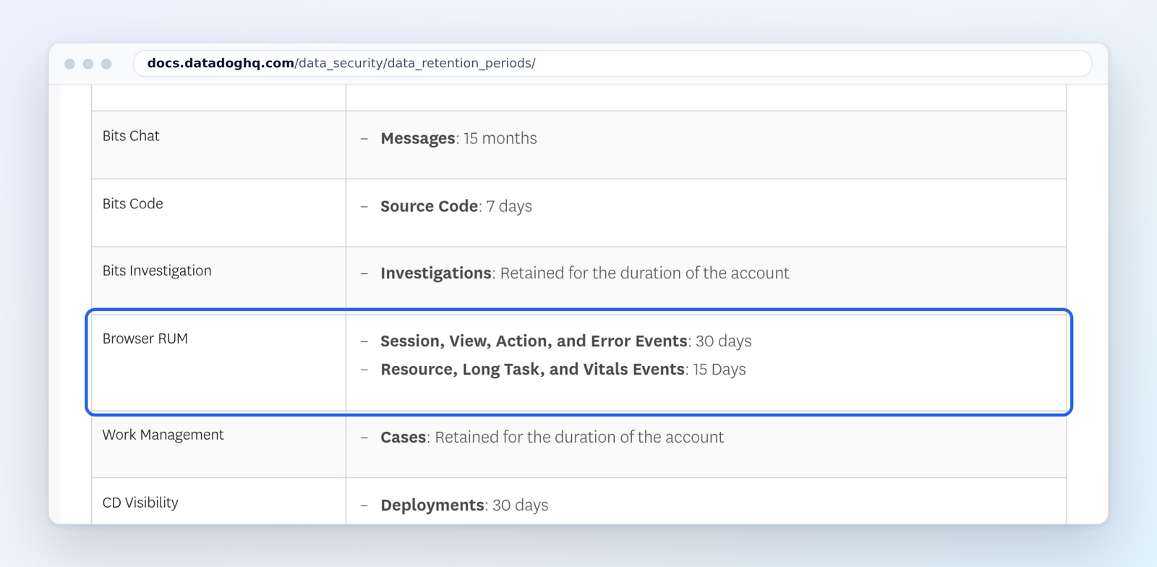Select the Cases retention entry
Image resolution: width=1157 pixels, height=567 pixels.
(x=552, y=438)
